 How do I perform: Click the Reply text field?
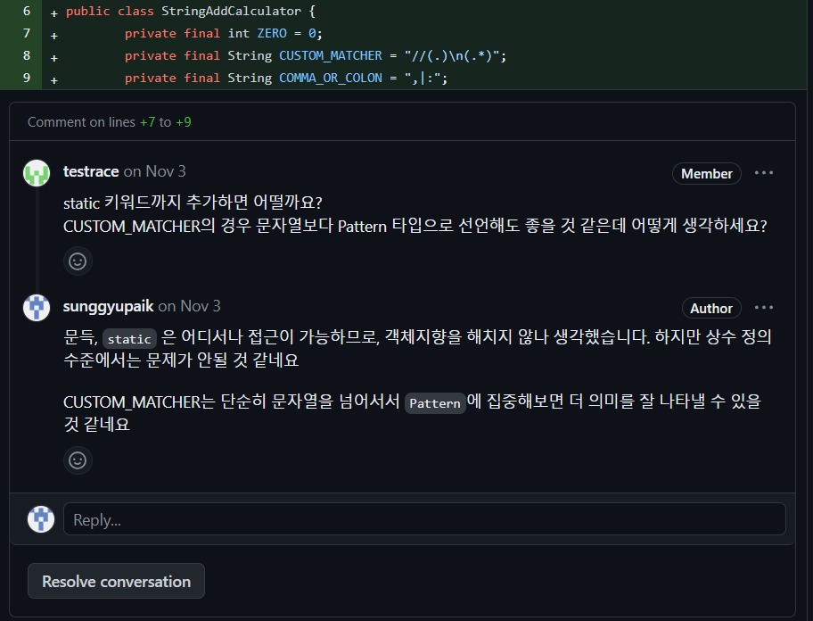pyautogui.click(x=424, y=518)
